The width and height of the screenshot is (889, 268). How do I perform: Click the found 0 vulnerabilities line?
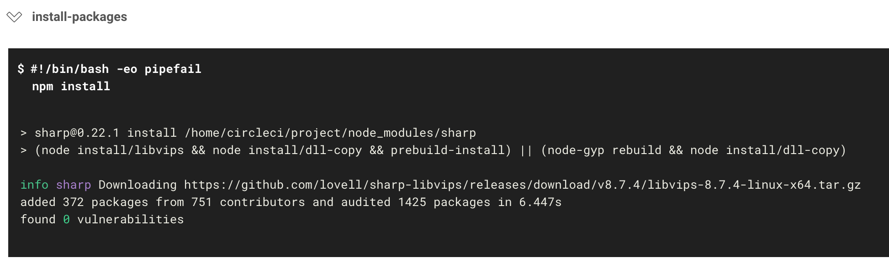point(102,219)
